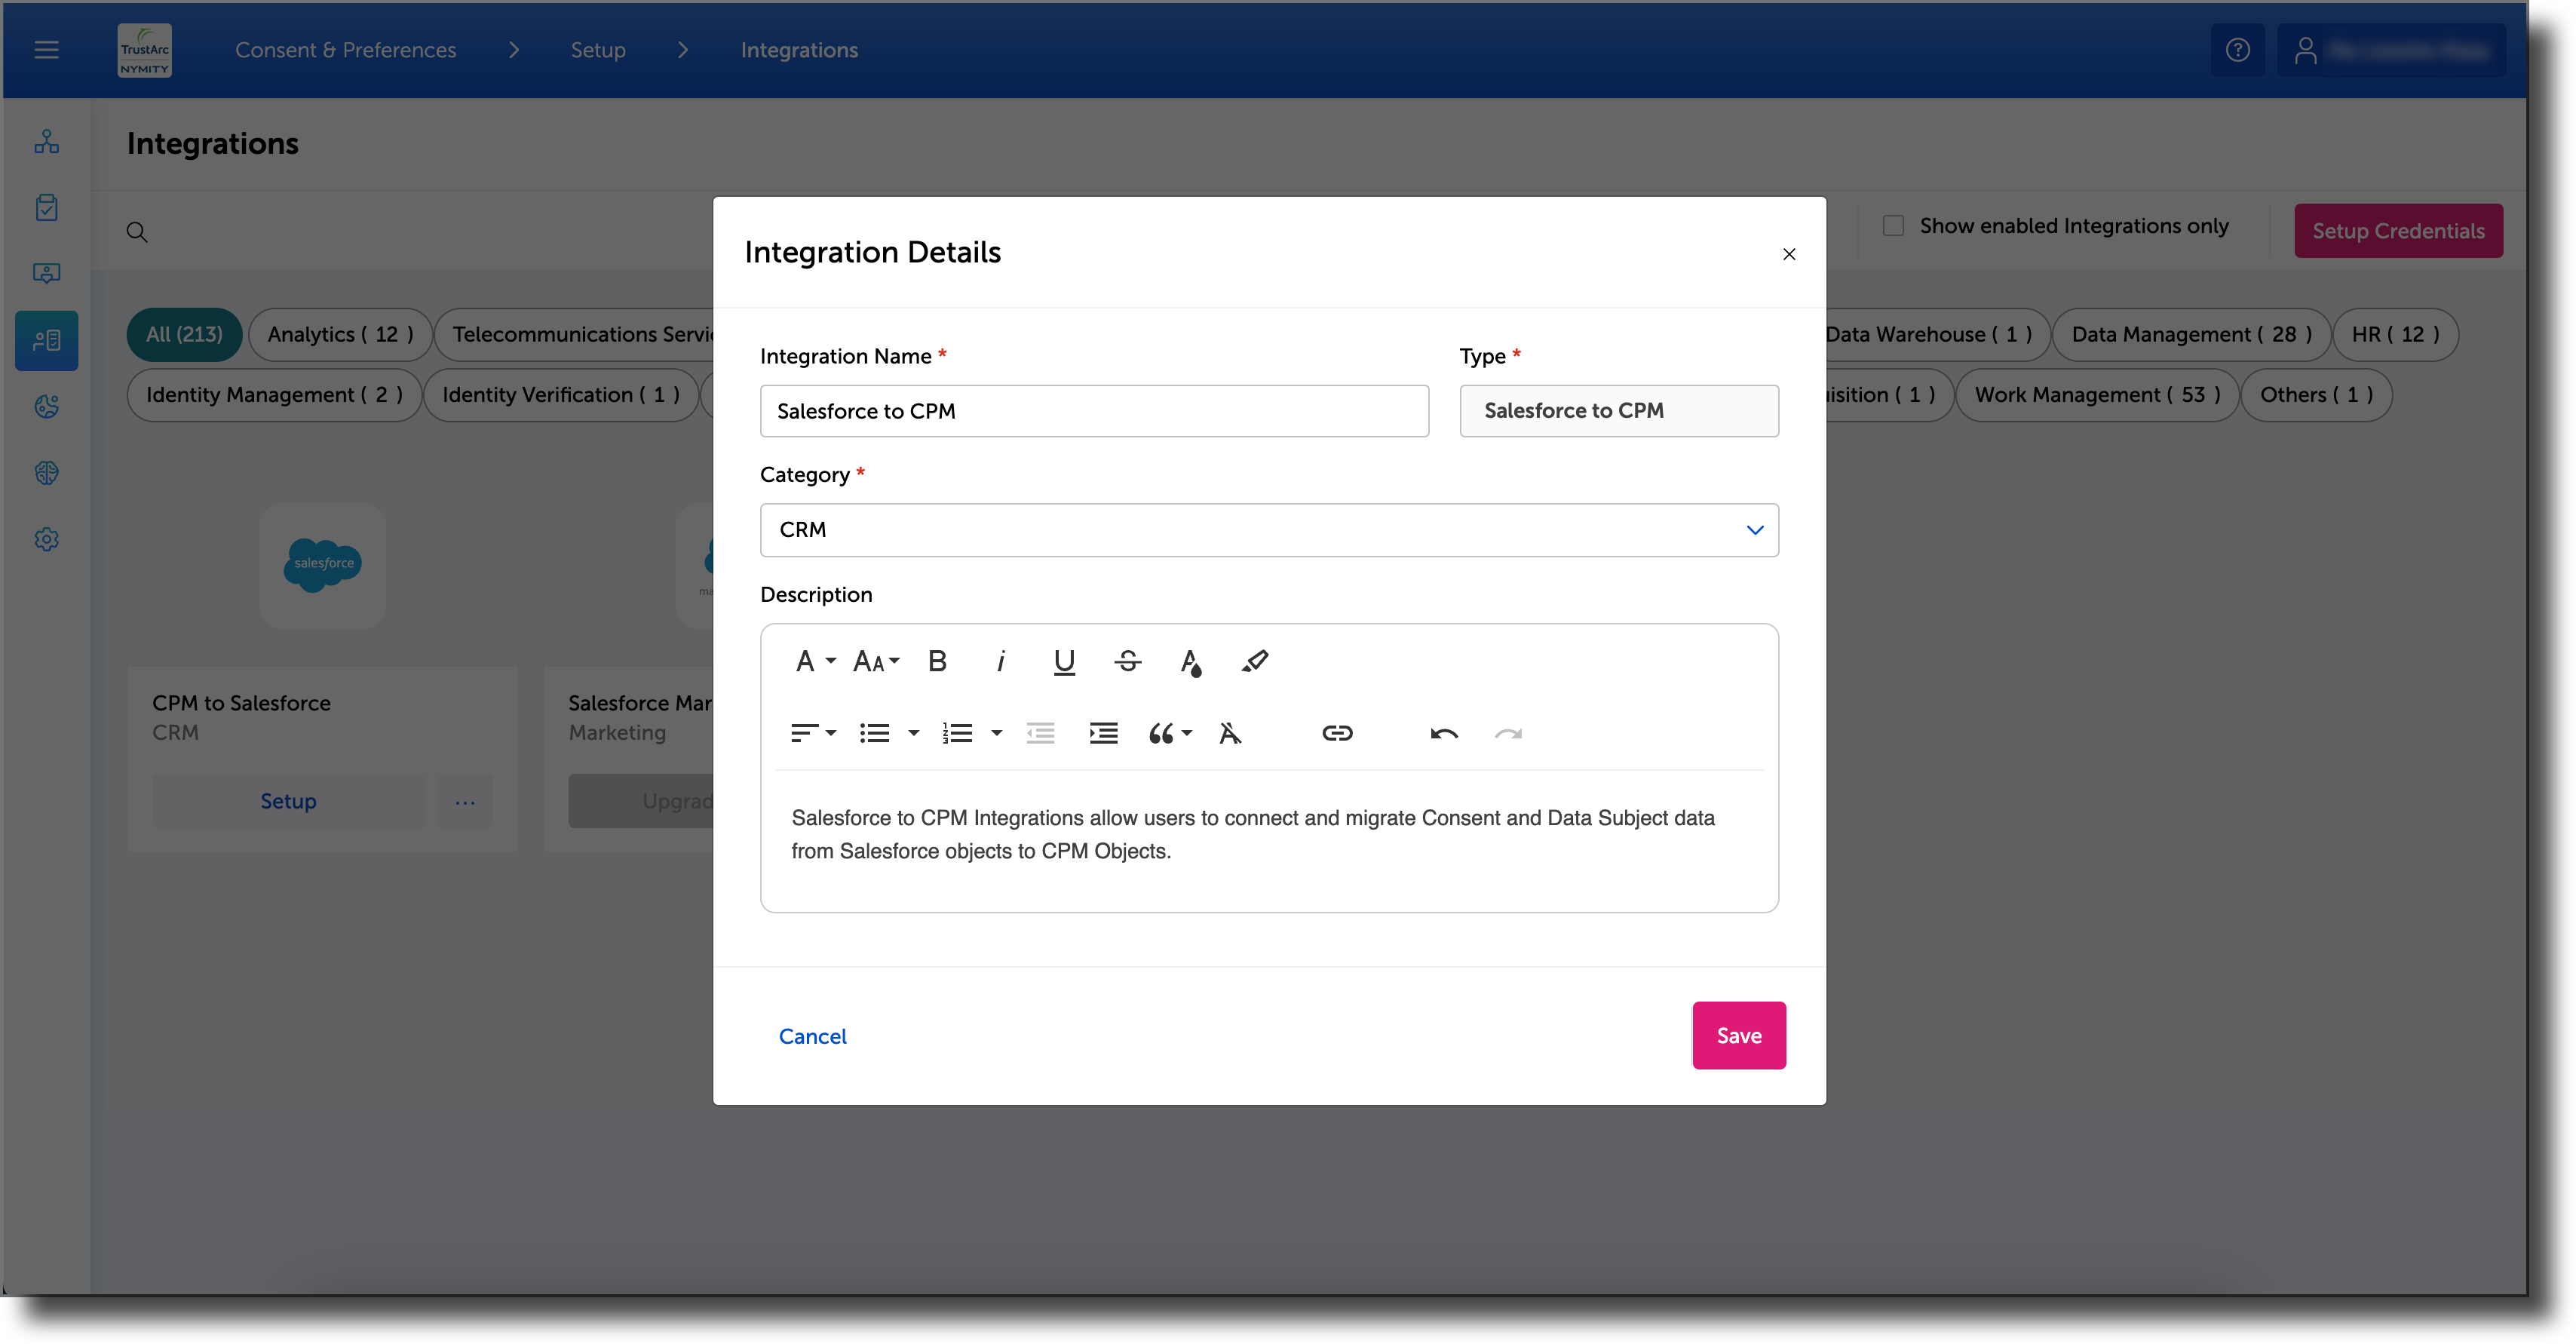Save the integration details

[1738, 1036]
